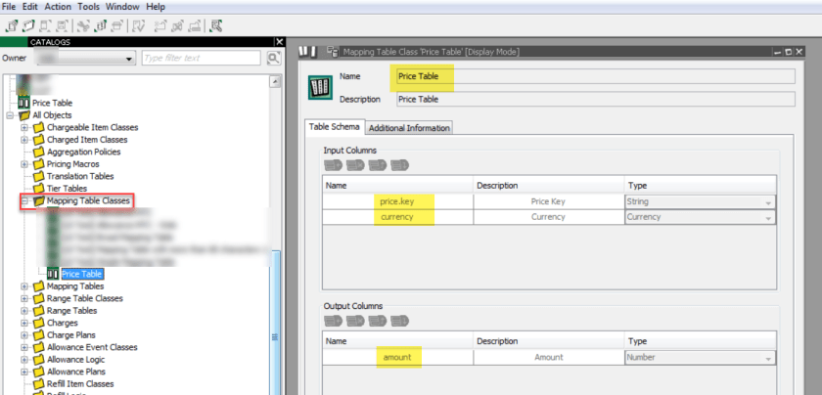Collapse the All Objects tree node
Image resolution: width=822 pixels, height=395 pixels.
10,115
